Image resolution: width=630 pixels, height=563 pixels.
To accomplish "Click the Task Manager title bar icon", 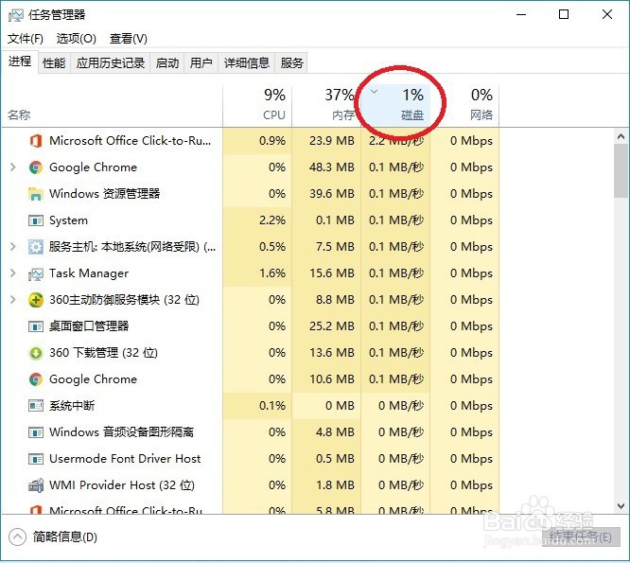I will point(15,15).
